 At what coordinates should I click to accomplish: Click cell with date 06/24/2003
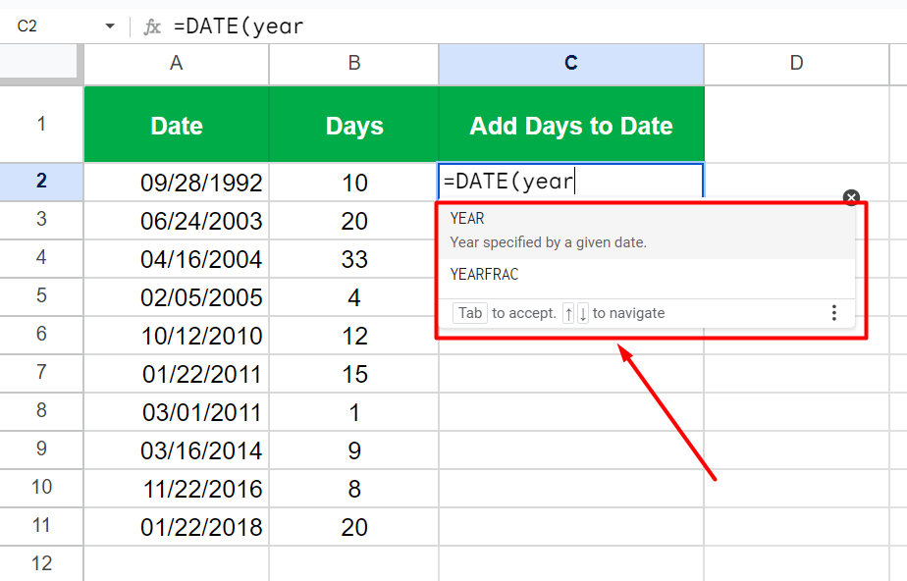click(177, 220)
